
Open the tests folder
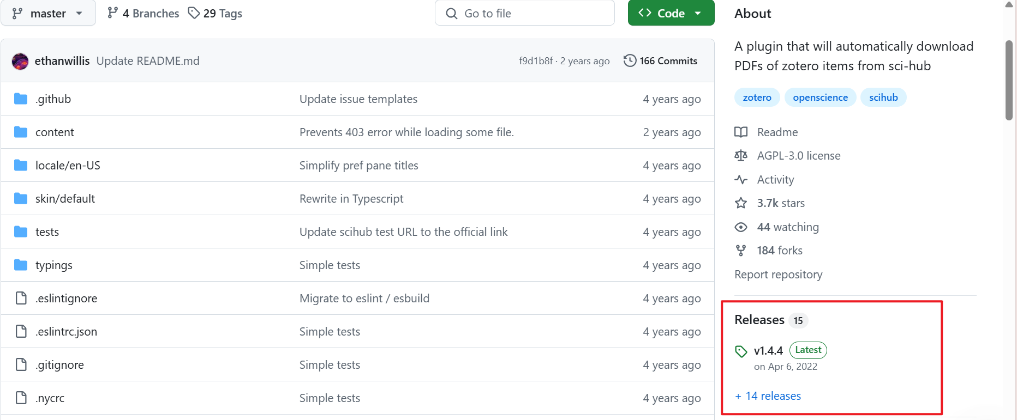[47, 232]
